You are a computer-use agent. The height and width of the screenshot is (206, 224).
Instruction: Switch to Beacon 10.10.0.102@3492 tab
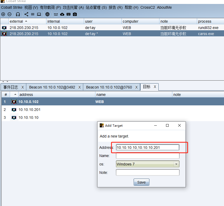[x=52, y=87]
